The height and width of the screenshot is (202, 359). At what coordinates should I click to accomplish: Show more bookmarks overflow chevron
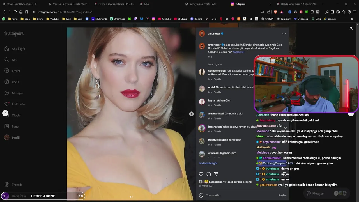[352, 19]
